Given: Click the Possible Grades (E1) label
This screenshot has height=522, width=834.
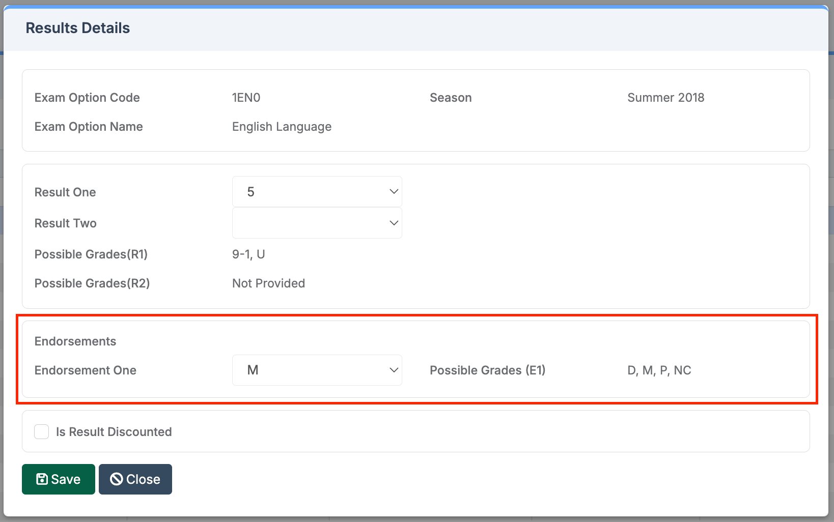Looking at the screenshot, I should (487, 370).
